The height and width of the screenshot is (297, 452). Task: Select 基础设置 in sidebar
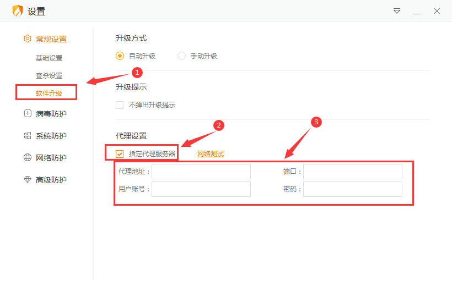point(49,58)
